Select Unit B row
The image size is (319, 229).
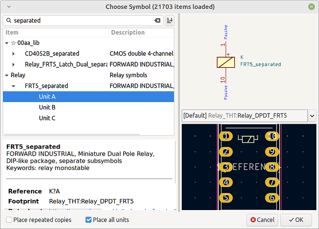[x=88, y=107]
